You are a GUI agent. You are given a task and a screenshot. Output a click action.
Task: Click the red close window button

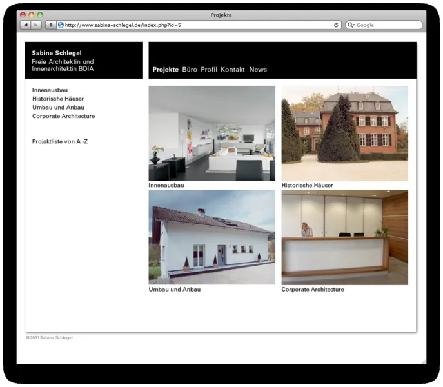pyautogui.click(x=23, y=15)
